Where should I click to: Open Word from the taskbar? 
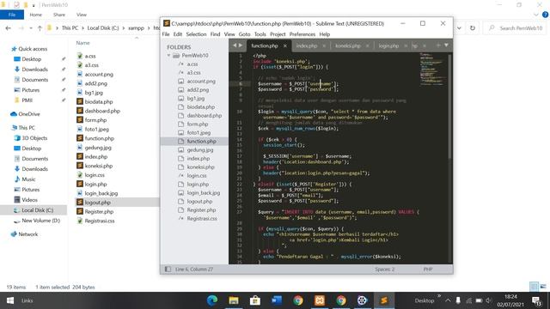(277, 300)
